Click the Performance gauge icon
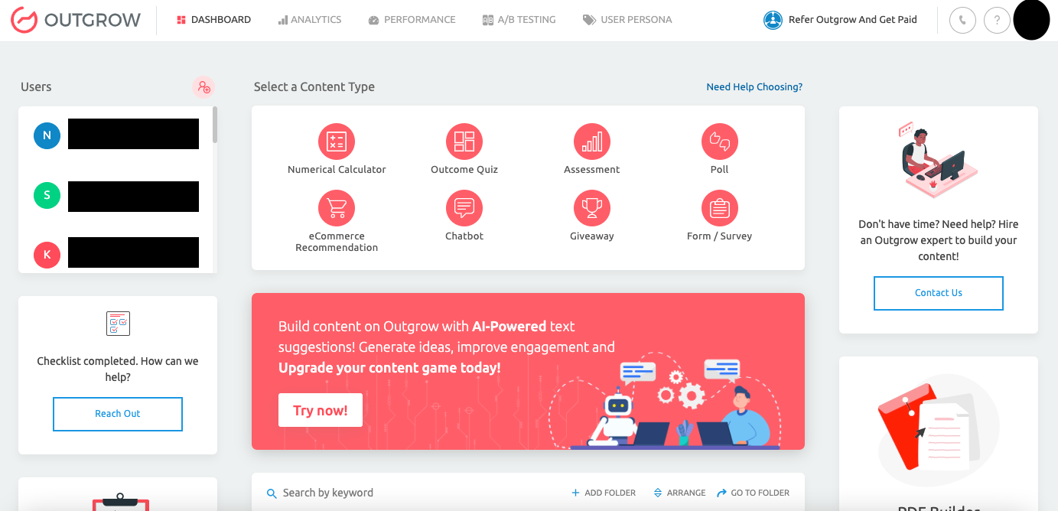The height and width of the screenshot is (511, 1058). point(373,21)
